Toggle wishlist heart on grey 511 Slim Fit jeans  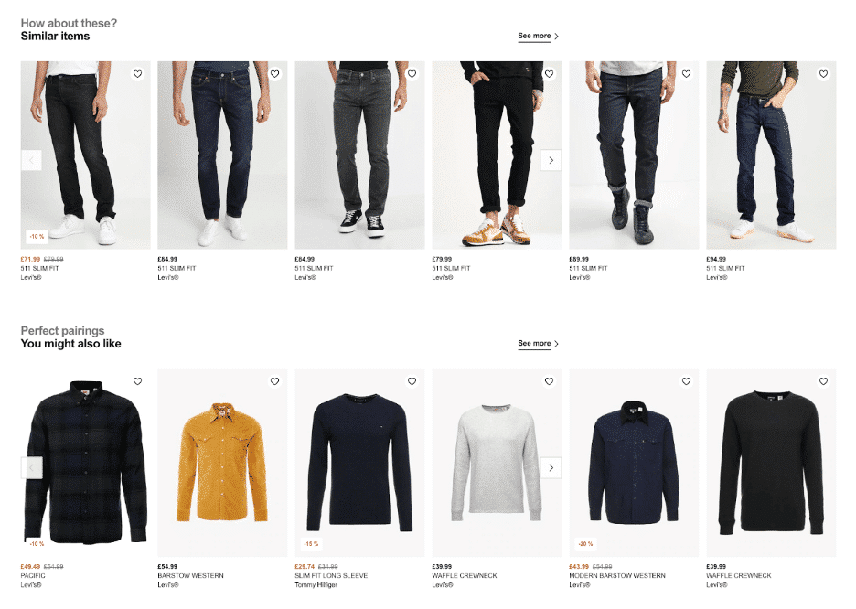pos(412,74)
